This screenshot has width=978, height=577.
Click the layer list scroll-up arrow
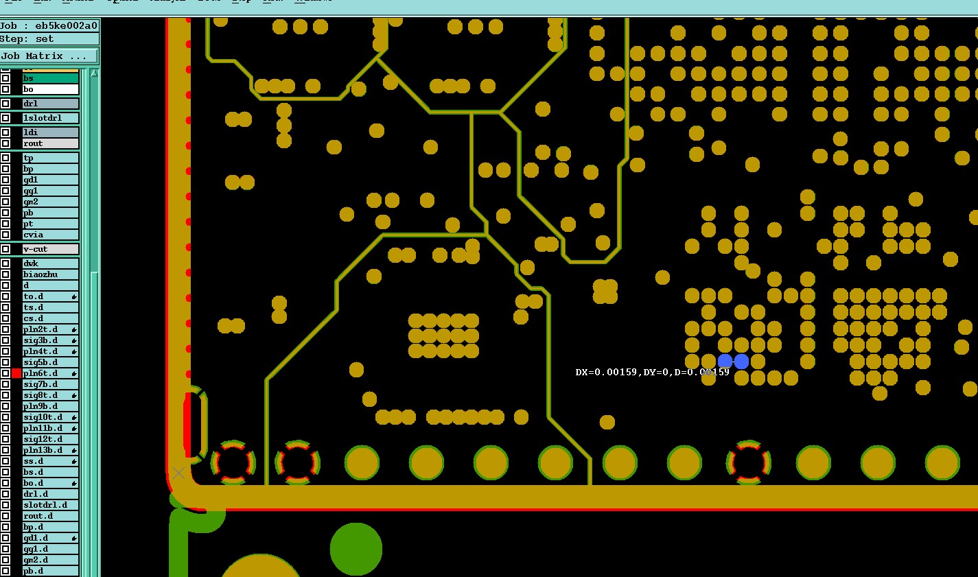point(94,73)
